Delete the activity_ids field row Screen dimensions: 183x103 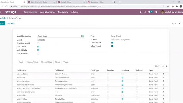click(x=164, y=95)
